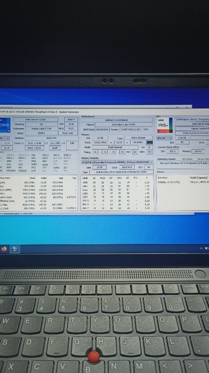The image size is (209, 373).
Task: Click the memory clock 1330.1 MHz field
Action: point(100,142)
